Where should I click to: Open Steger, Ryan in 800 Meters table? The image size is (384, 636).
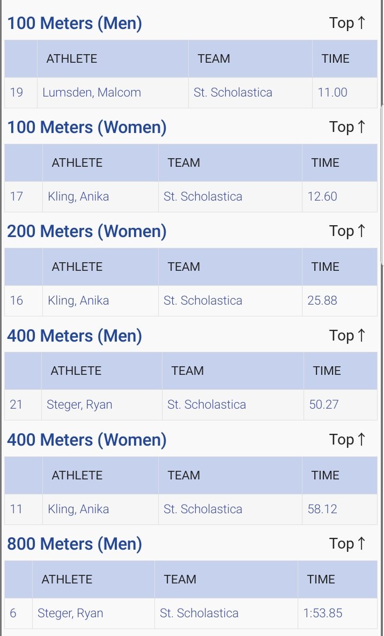pos(70,613)
